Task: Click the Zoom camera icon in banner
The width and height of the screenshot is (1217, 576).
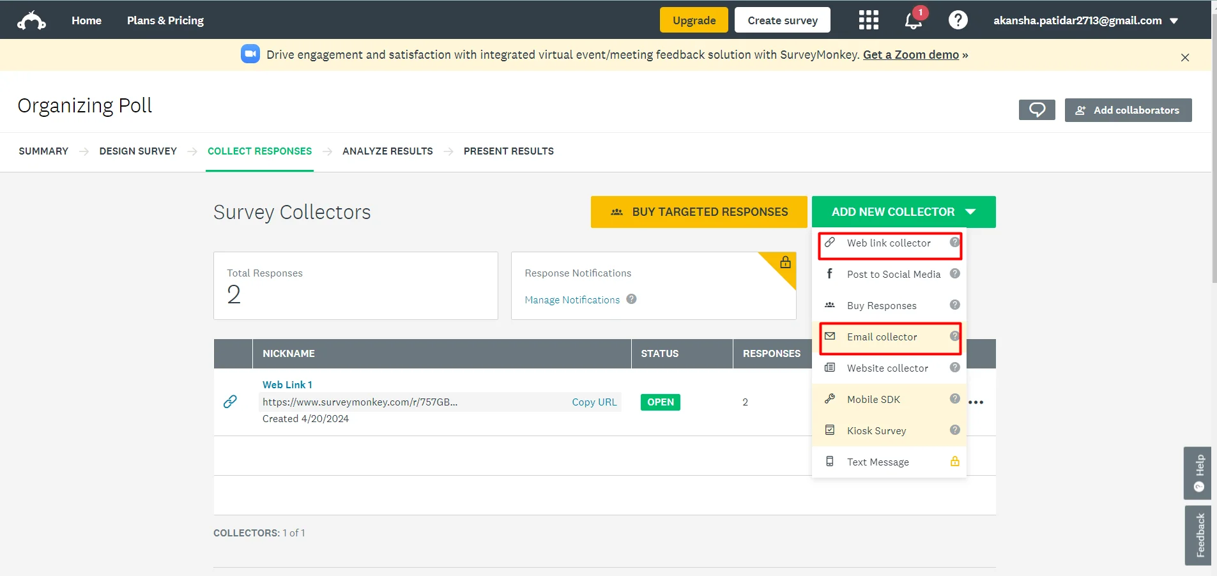Action: click(250, 54)
